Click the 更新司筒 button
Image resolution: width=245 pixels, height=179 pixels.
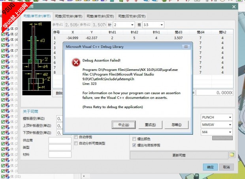click(179, 155)
